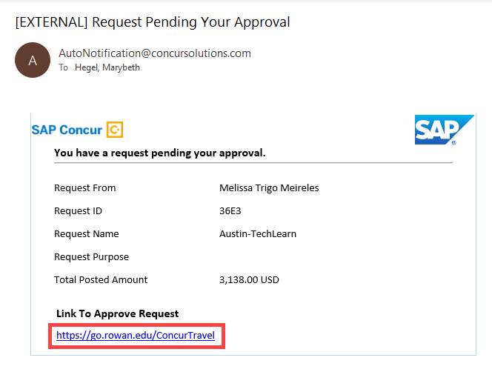Click recipient name Hegel, Marybeth
Image resolution: width=492 pixels, height=372 pixels.
[x=107, y=67]
